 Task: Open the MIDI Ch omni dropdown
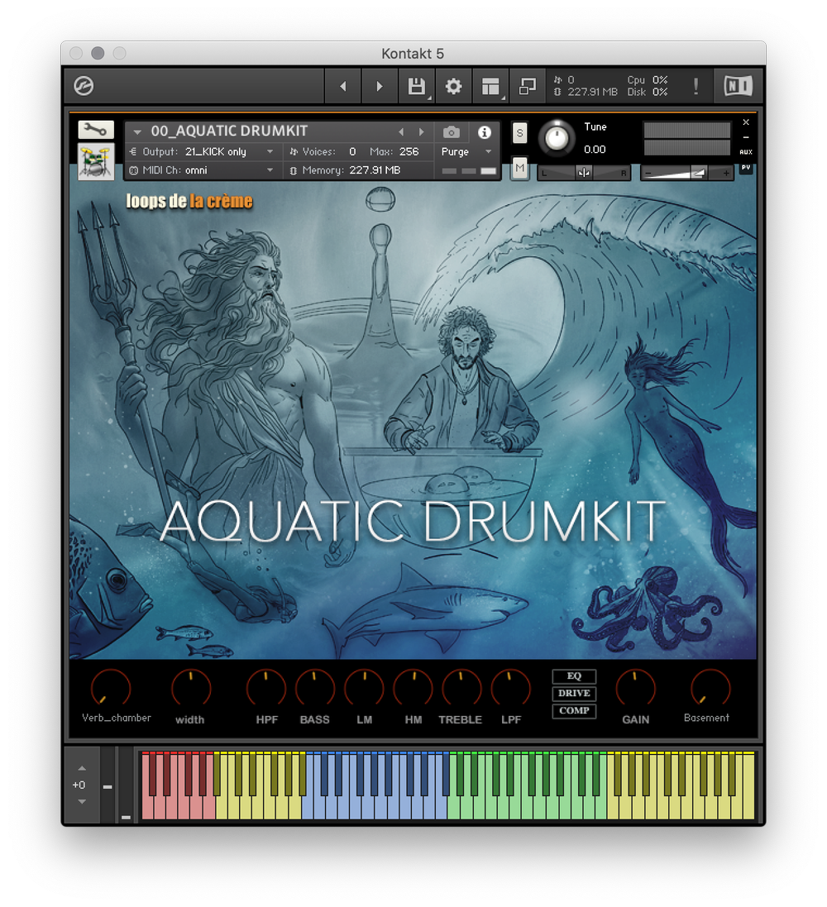[x=201, y=170]
